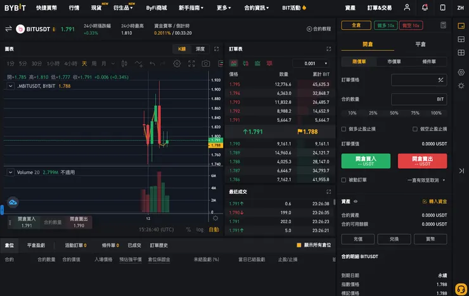This screenshot has height=296, width=469.
Task: Open the headset customer support icon
Action: [x=461, y=289]
